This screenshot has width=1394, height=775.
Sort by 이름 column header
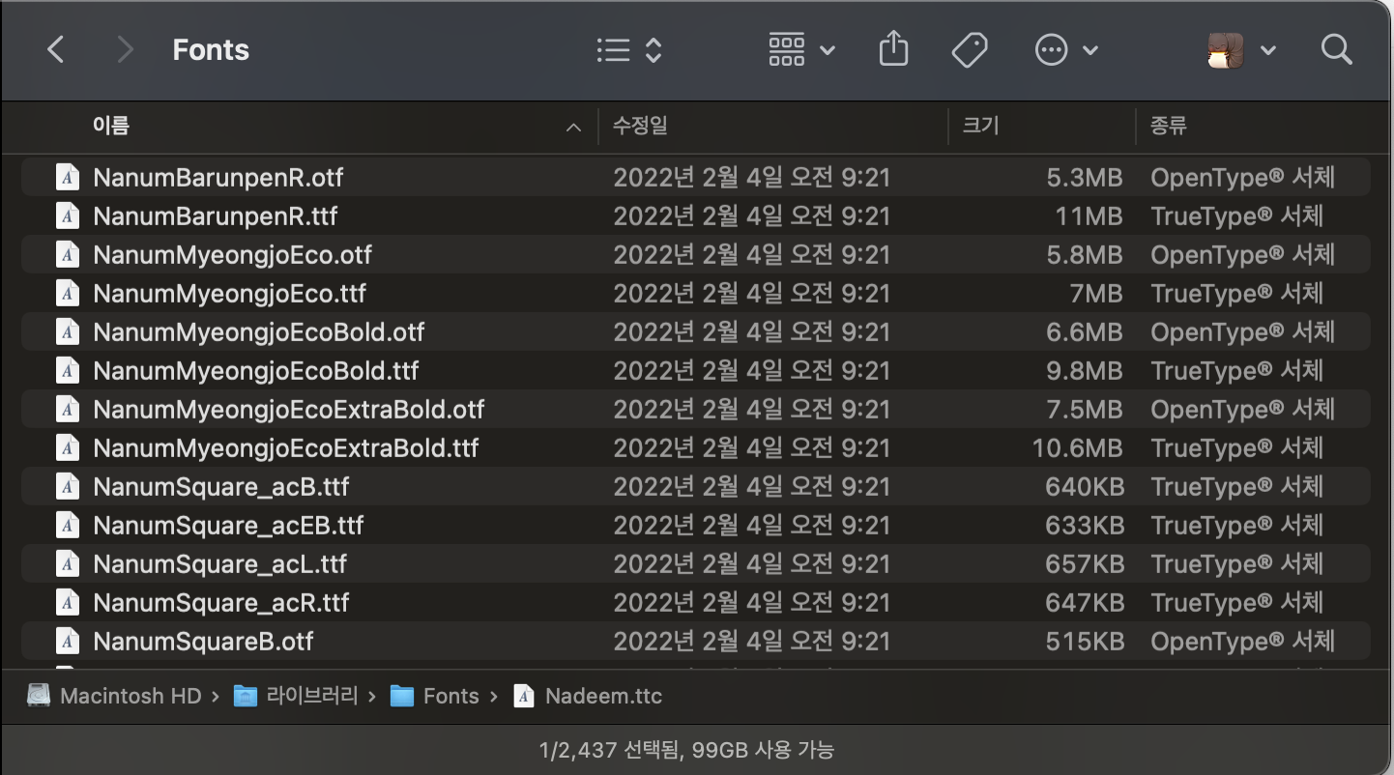[111, 126]
